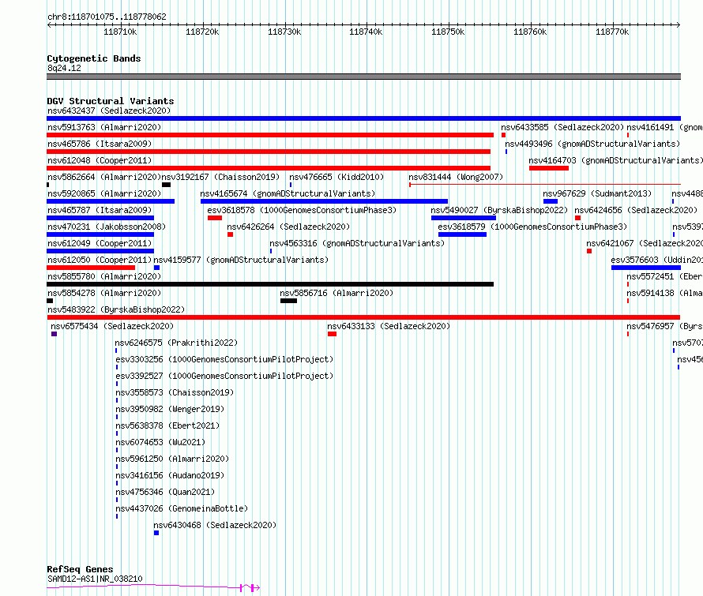This screenshot has height=596, width=703.
Task: Select nsv6074653 (Wu2021) label
Action: pos(160,442)
